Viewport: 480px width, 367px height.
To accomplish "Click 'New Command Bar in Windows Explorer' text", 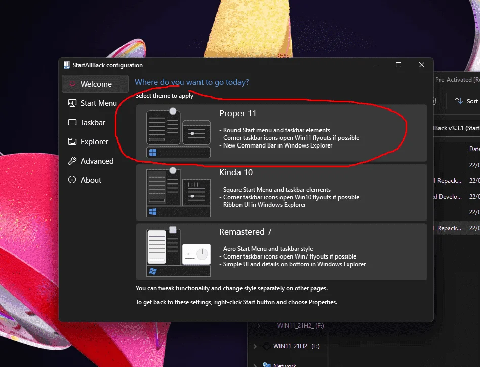I will click(277, 145).
